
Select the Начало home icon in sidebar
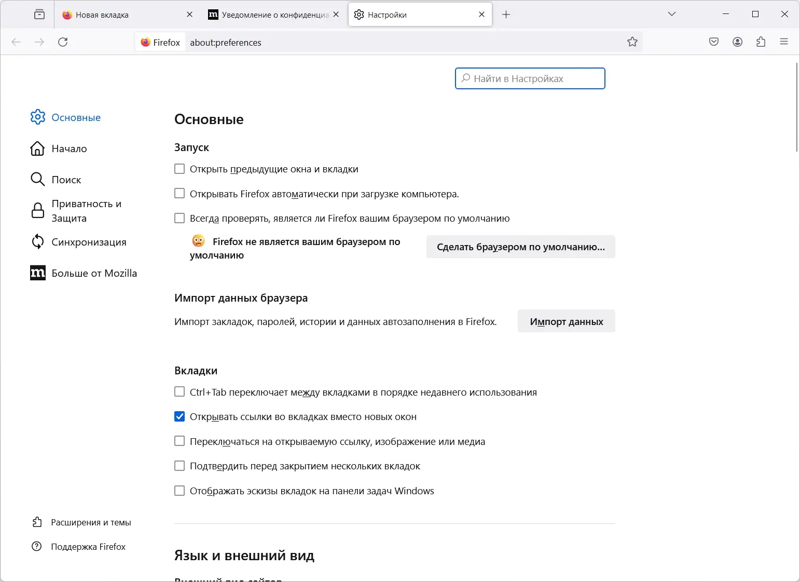[37, 148]
